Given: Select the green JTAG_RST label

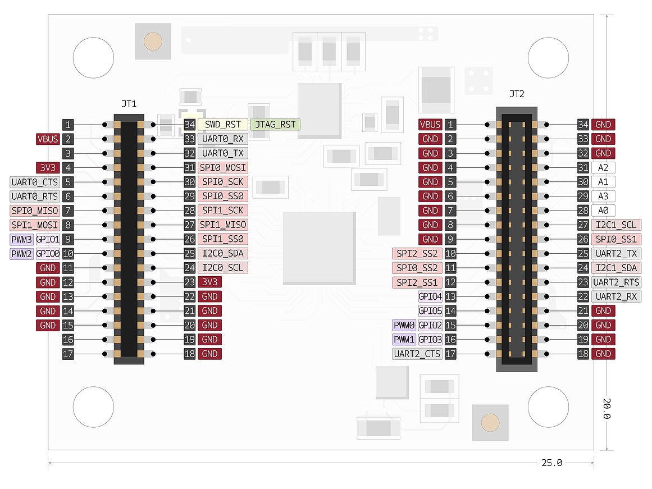Looking at the screenshot, I should (275, 125).
